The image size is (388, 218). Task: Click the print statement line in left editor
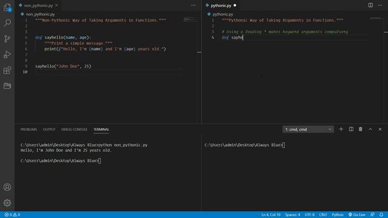coord(105,49)
